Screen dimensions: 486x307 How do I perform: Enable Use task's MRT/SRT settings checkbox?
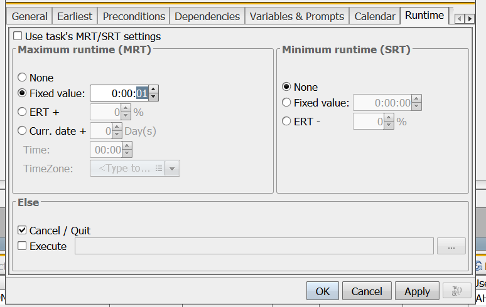(18, 36)
